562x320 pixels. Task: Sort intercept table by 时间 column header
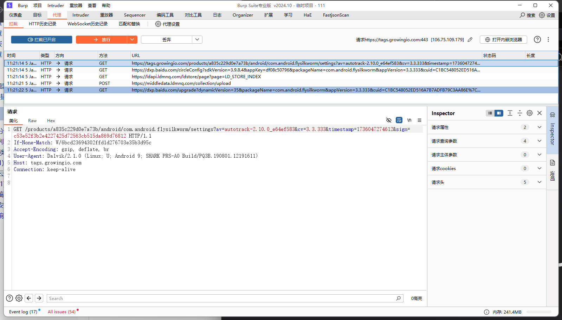pyautogui.click(x=22, y=55)
